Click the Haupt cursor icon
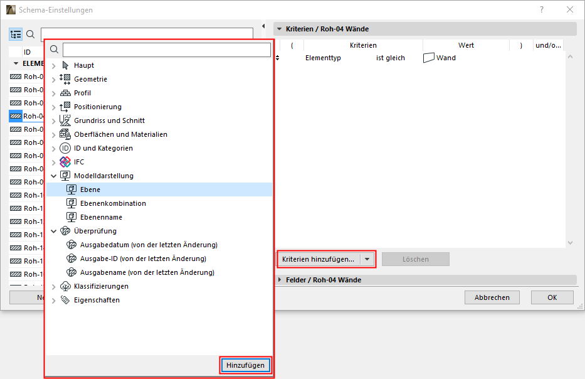This screenshot has width=585, height=379. click(65, 65)
